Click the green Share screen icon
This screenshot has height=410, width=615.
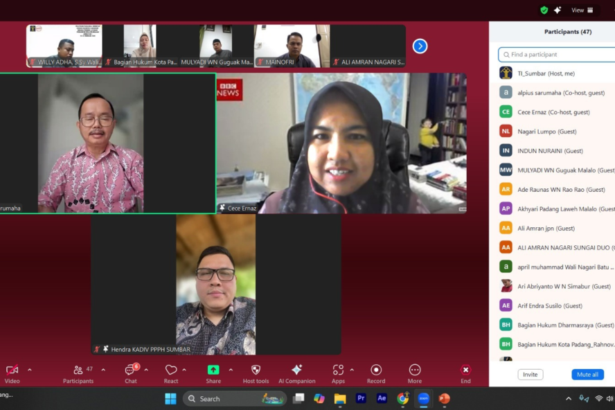(213, 371)
